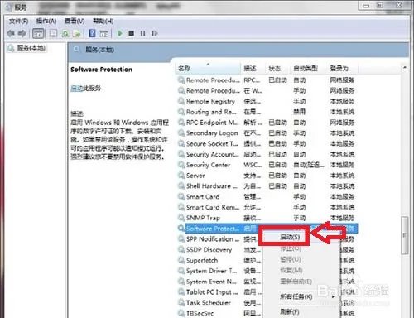414x318 pixels.
Task: Select the Secondary Logon service row
Action: [267, 133]
